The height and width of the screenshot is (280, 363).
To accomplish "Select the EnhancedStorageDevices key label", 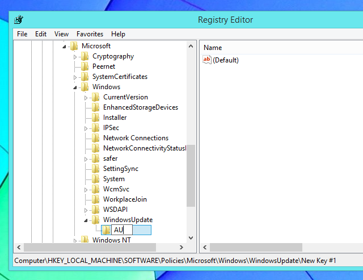I will click(x=141, y=107).
